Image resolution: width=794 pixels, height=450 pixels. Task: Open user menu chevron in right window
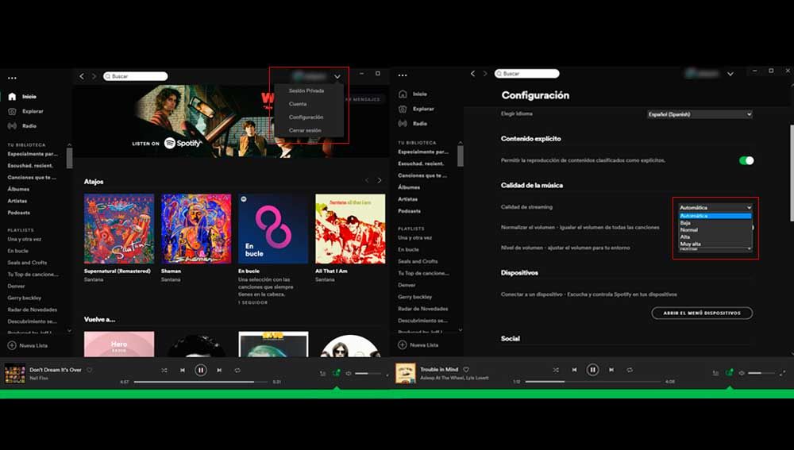pos(730,75)
